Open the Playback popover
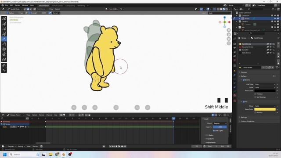Viewport: 281px width, 158px height. (x=11, y=146)
